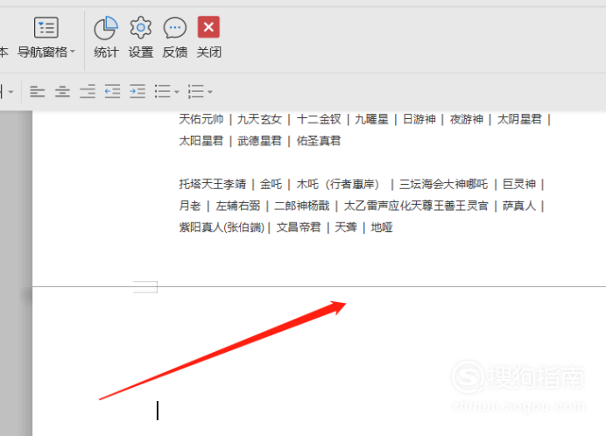This screenshot has height=436, width=606.
Task: Click the text 巨灵神
Action: [519, 184]
